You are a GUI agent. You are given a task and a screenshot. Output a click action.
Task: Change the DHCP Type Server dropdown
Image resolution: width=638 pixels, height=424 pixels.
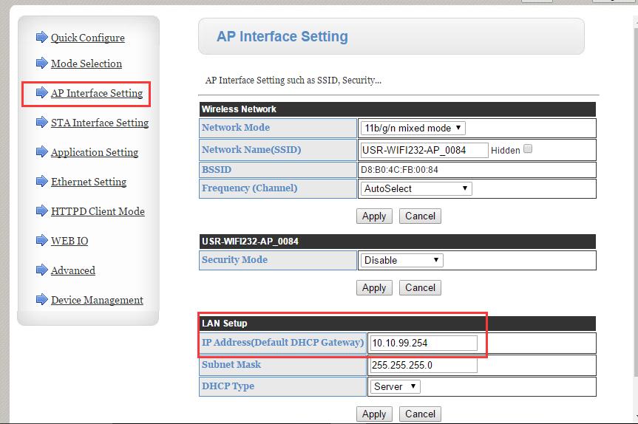[395, 386]
